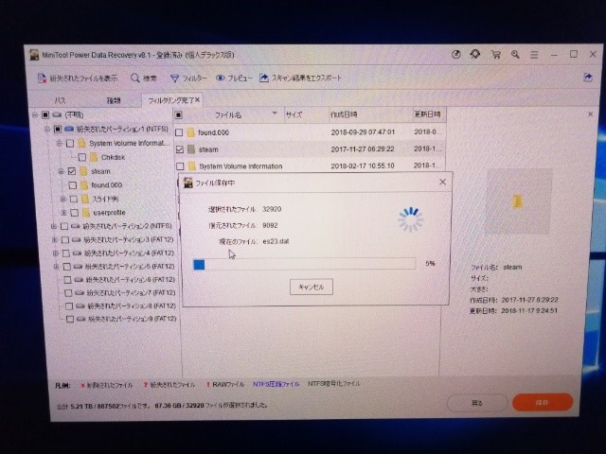606x454 pixels.
Task: Click the steam folder icon in file list
Action: click(191, 149)
